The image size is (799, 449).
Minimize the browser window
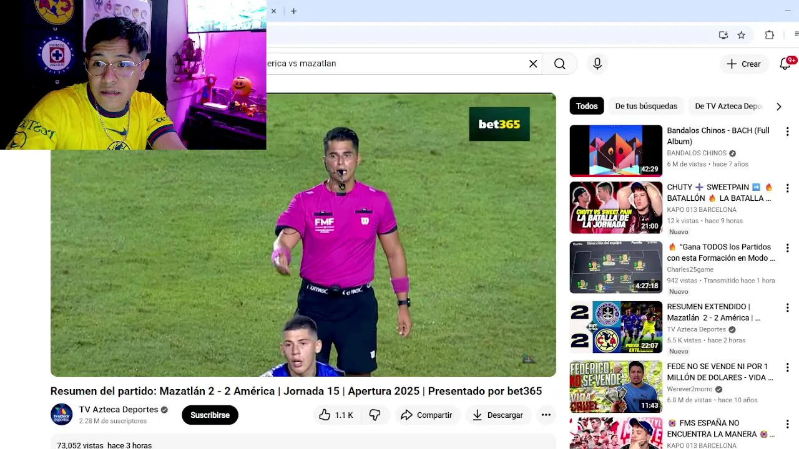787,11
